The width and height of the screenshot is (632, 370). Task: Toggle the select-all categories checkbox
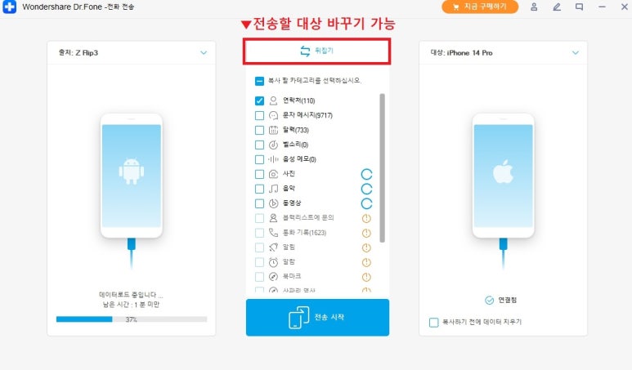(259, 81)
